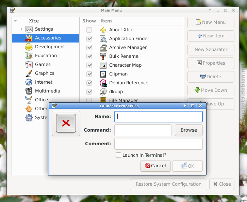Click the Education flask icon
The height and width of the screenshot is (202, 247).
click(x=29, y=55)
